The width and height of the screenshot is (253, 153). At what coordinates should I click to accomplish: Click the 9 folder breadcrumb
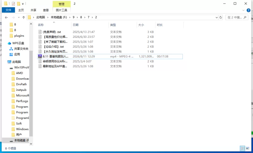74,17
